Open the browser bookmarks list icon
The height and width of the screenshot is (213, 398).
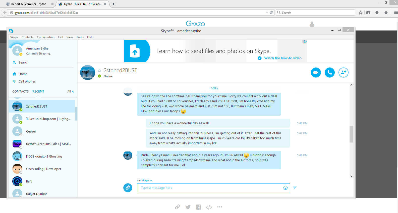(x=368, y=12)
